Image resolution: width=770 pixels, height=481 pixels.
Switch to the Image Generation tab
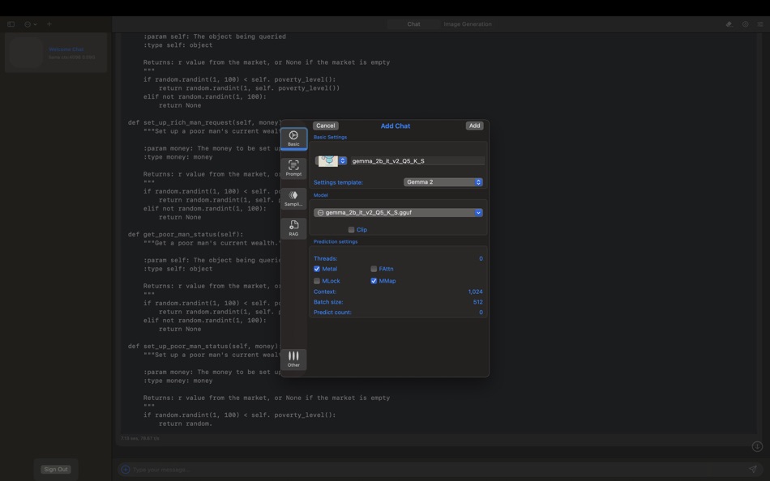coord(468,23)
